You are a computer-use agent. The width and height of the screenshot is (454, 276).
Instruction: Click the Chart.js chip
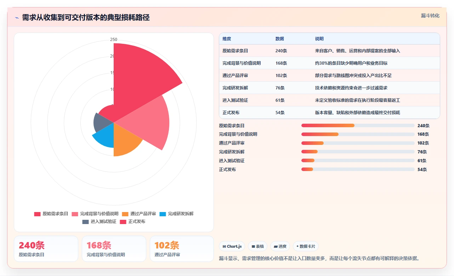click(232, 246)
